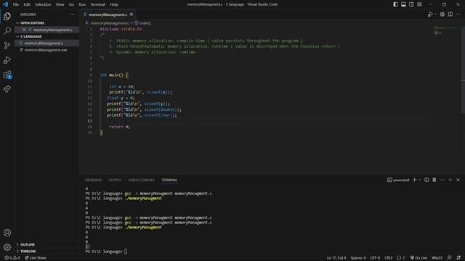This screenshot has width=465, height=261.
Task: Open the Edit menu
Action: click(x=27, y=4)
